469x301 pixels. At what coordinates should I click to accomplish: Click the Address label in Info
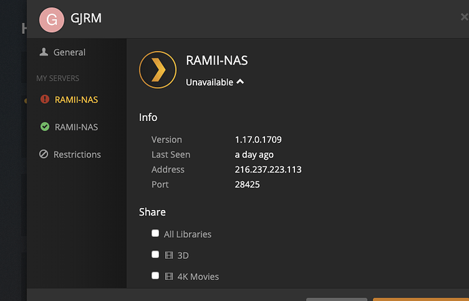[168, 169]
